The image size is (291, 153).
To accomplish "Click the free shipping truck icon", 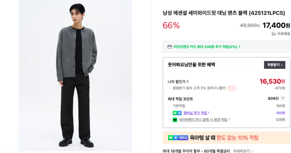I will coord(274,34).
